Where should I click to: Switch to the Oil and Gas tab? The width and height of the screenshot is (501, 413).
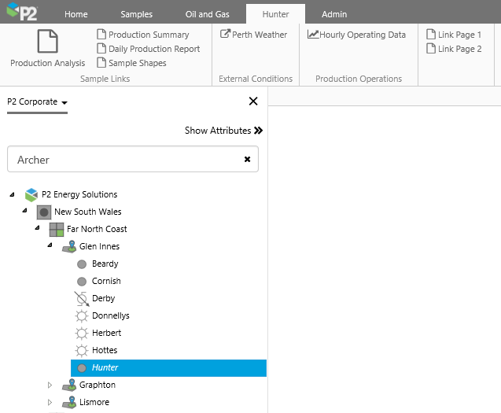point(207,14)
